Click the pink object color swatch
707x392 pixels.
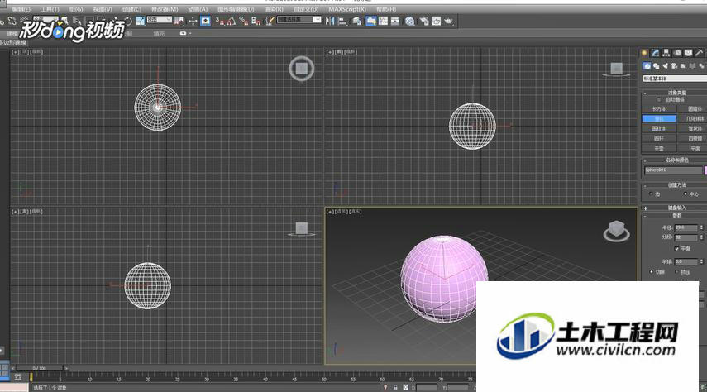tap(705, 170)
